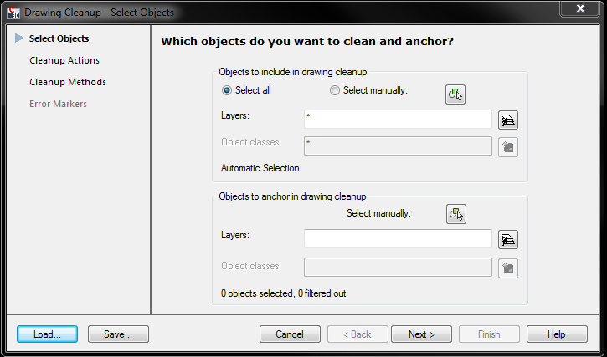607x357 pixels.
Task: Click object classes picker in include section
Action: [508, 147]
